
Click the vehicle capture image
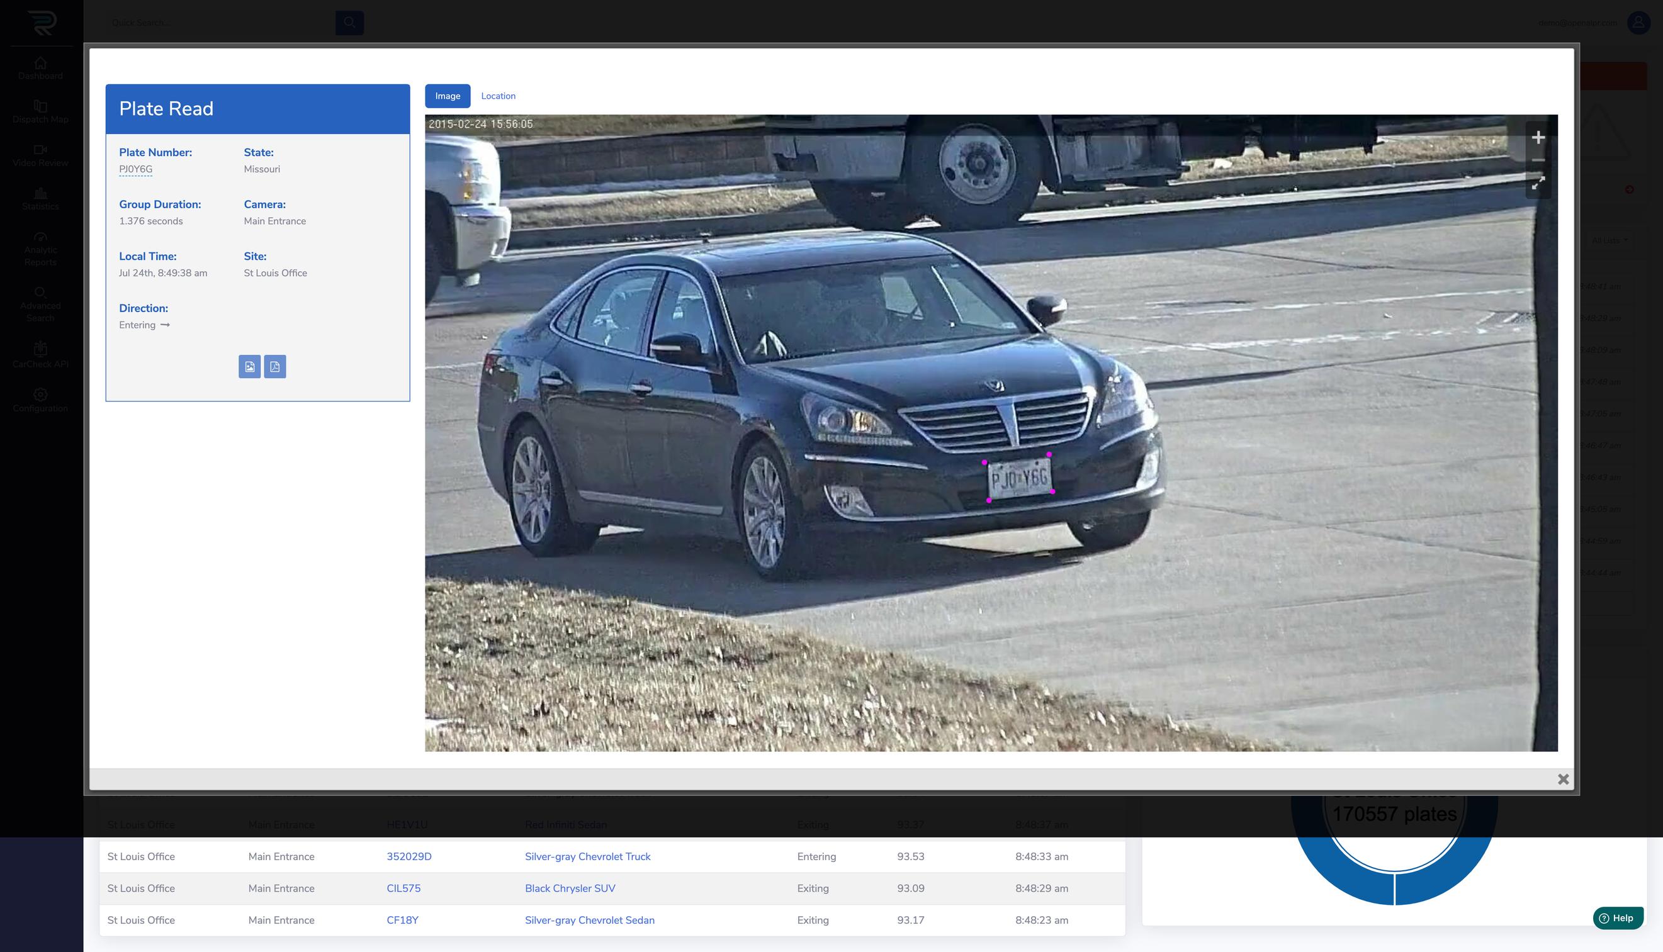(991, 433)
